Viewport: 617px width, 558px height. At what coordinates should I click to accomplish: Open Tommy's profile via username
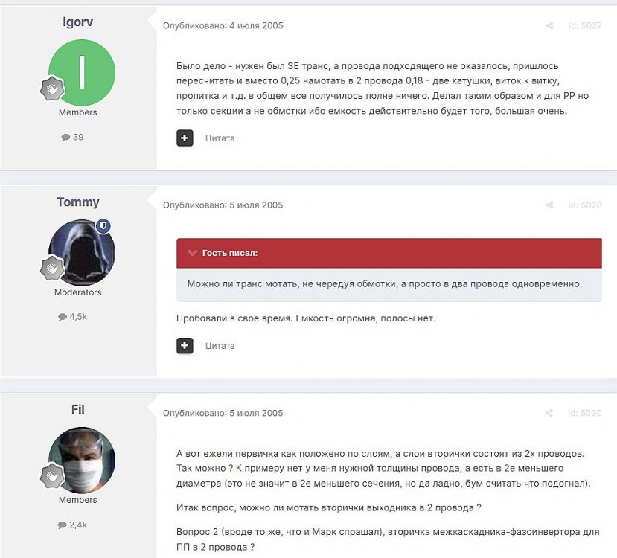click(x=78, y=202)
